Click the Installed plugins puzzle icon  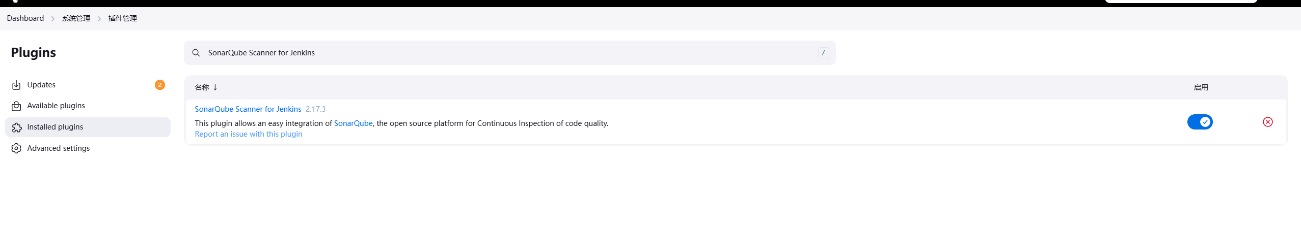coord(16,127)
